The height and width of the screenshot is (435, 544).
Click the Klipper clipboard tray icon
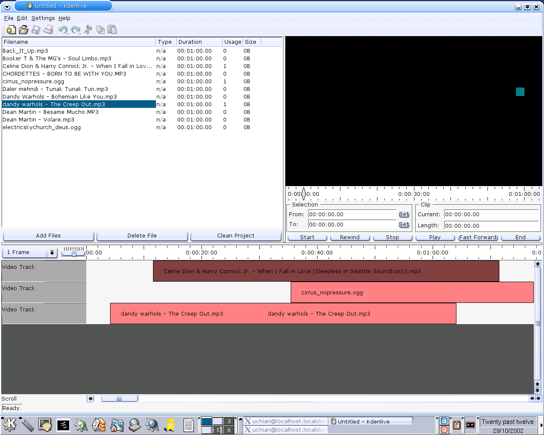tap(457, 425)
